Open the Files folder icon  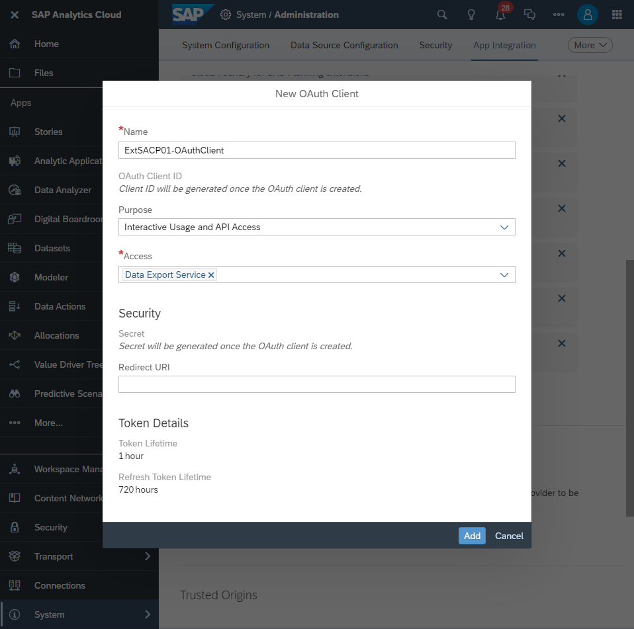(15, 73)
